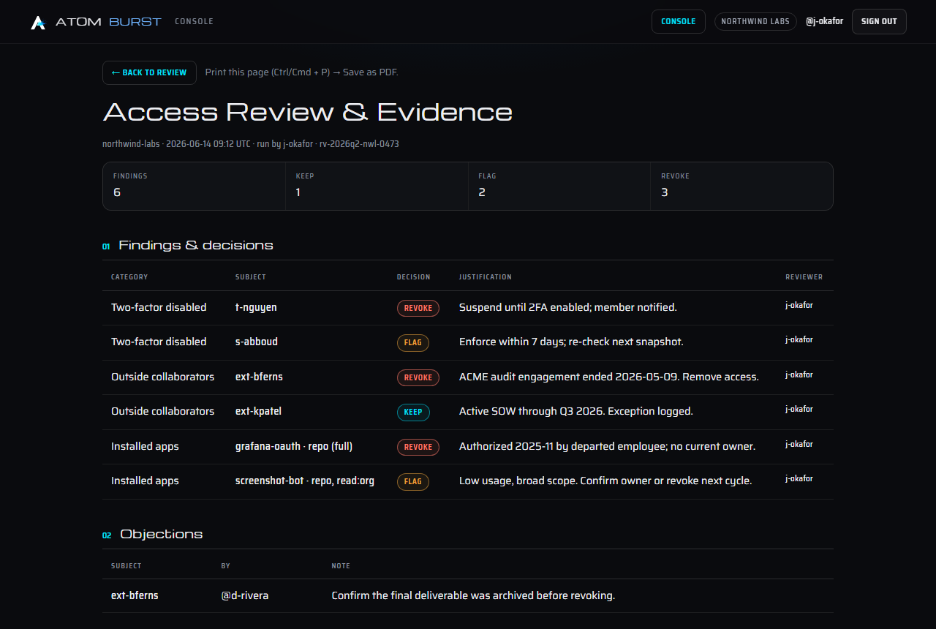The height and width of the screenshot is (629, 936).
Task: Click the 'Enforce within 7 days' justification
Action: (x=571, y=342)
